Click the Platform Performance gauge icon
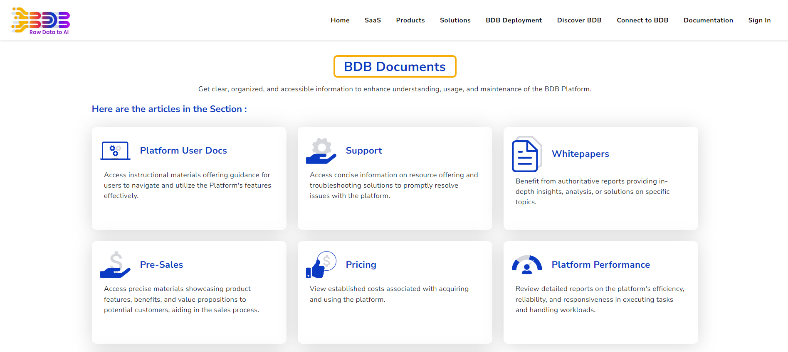This screenshot has height=352, width=788. (526, 265)
